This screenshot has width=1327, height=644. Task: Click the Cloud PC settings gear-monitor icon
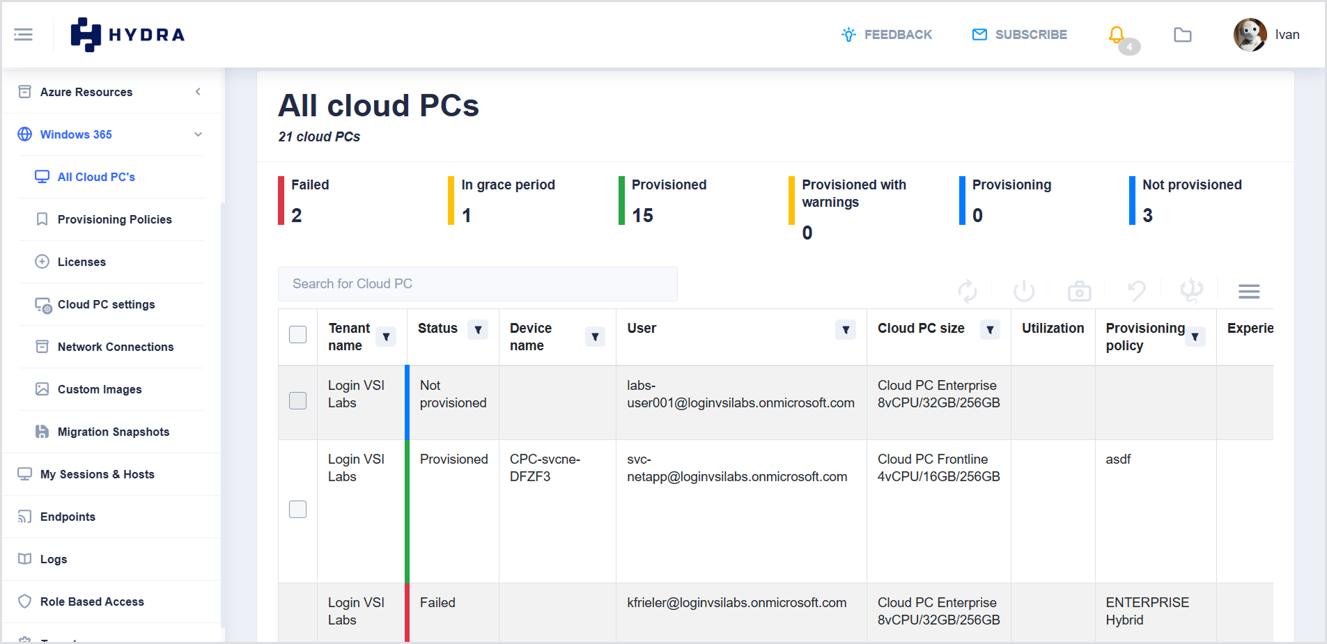(x=43, y=305)
